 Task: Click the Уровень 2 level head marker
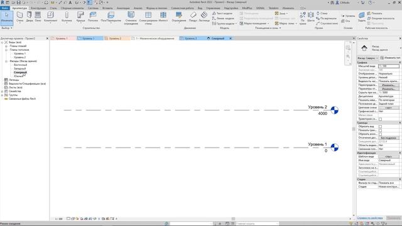334,110
